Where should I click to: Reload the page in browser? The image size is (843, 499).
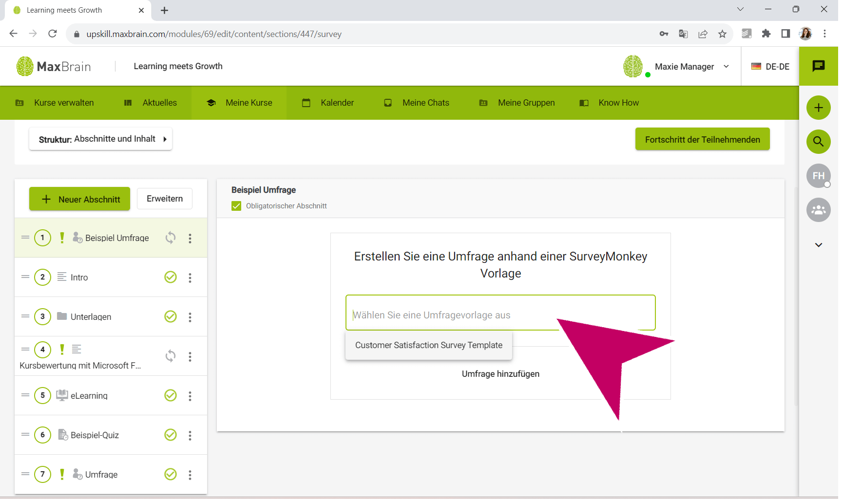53,34
